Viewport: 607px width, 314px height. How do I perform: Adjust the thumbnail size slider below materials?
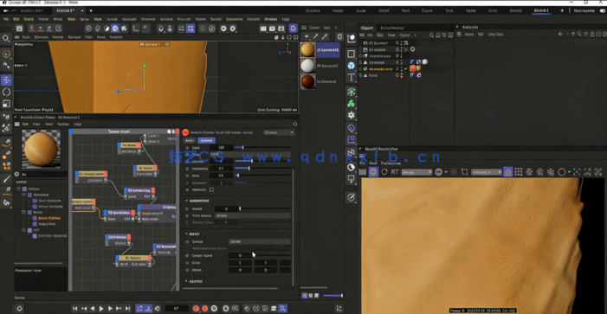(333, 296)
